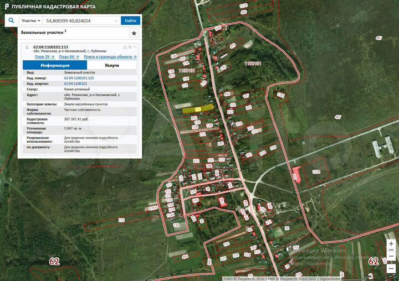The height and width of the screenshot is (281, 399).
Task: Toggle the small star on parcel 62:04:1100101:133
Action: click(130, 47)
